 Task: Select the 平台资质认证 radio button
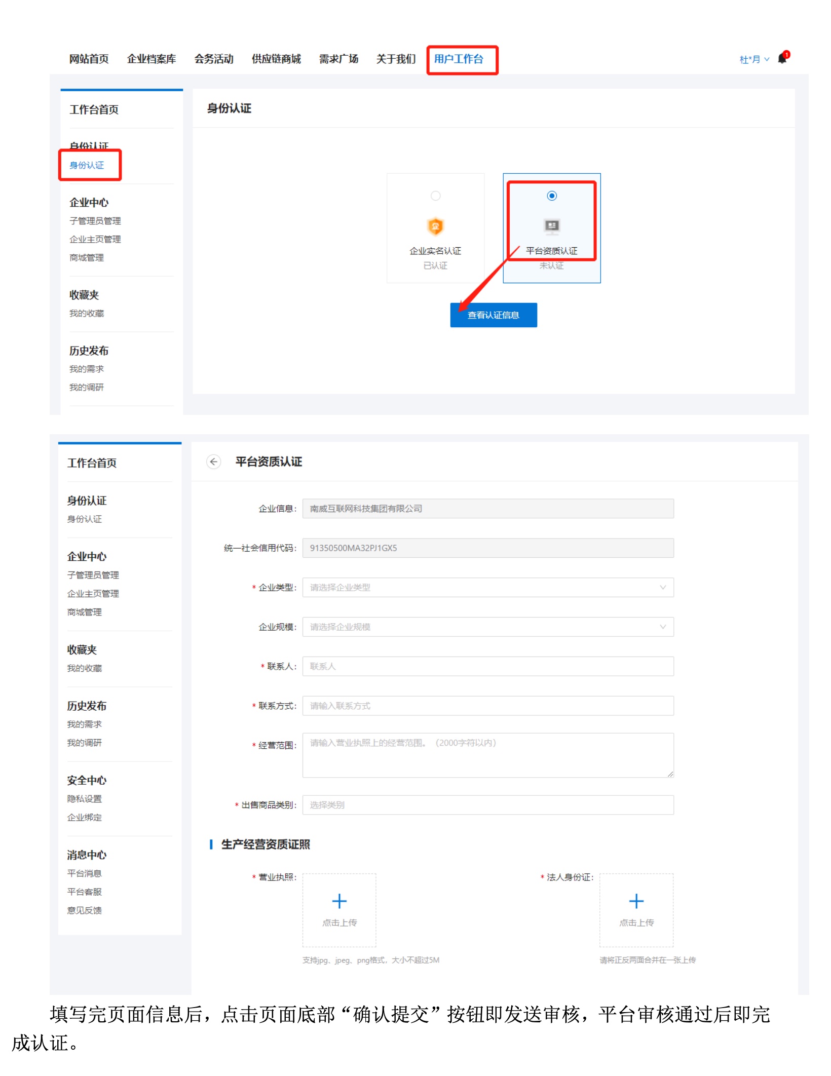pos(552,196)
